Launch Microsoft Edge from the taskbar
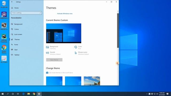This screenshot has height=96, width=171. pyautogui.click(x=23, y=94)
